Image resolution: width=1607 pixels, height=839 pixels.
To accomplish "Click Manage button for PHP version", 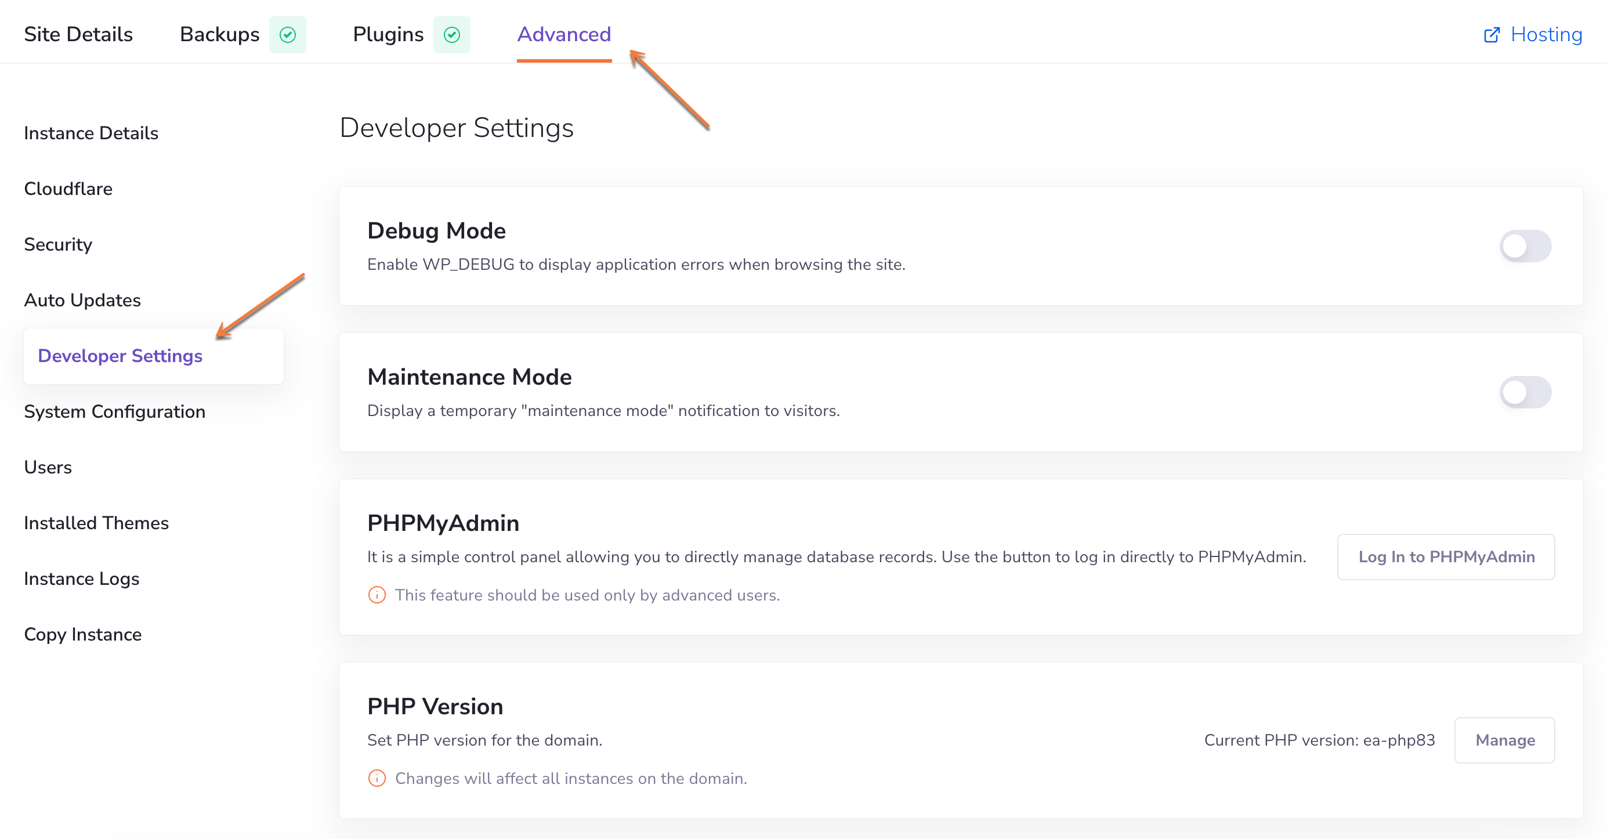I will point(1505,740).
